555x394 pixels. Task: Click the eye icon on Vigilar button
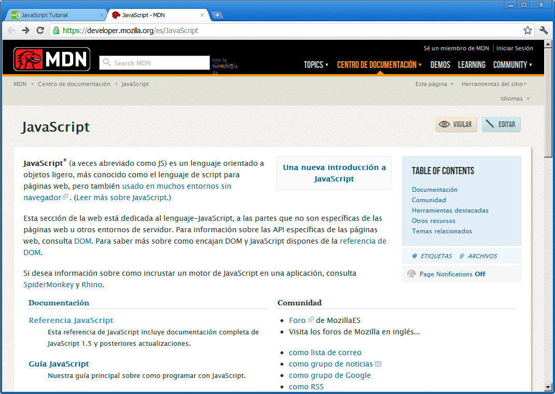coord(444,124)
